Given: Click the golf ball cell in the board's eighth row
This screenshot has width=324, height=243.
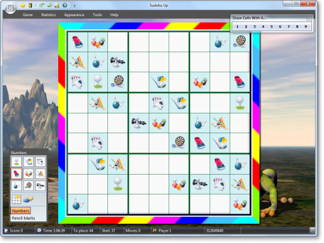Looking at the screenshot, I should 118,184.
